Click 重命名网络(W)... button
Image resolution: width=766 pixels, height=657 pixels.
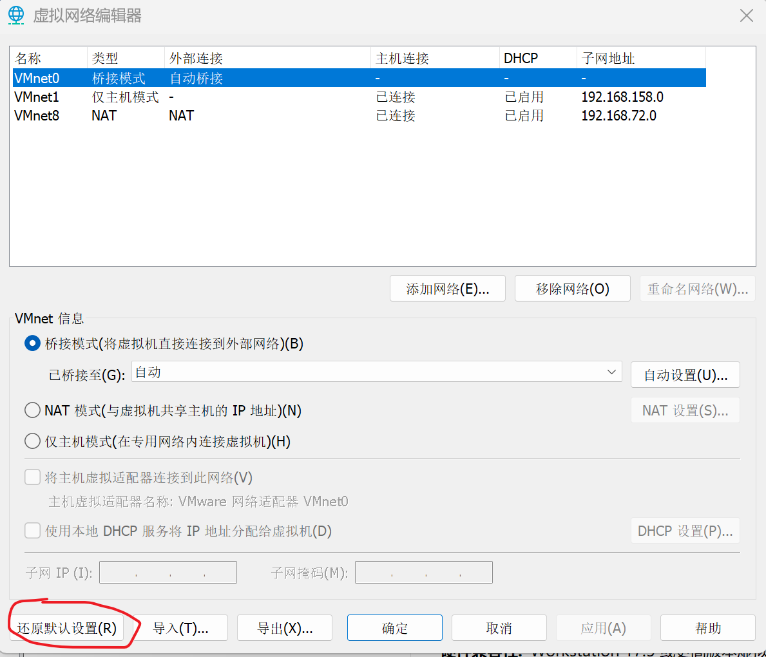pos(698,289)
